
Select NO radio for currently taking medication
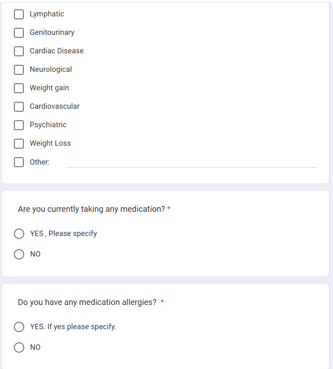pos(19,254)
